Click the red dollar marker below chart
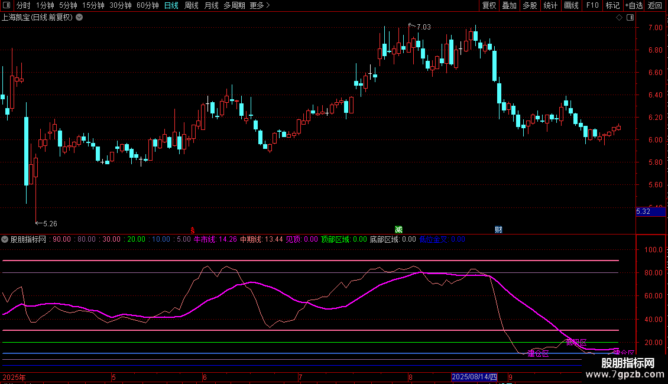The image size is (668, 384). (192, 230)
